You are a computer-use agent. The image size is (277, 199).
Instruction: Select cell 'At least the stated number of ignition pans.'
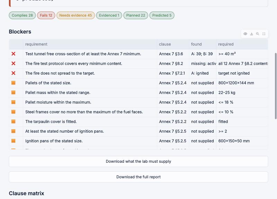(90, 131)
